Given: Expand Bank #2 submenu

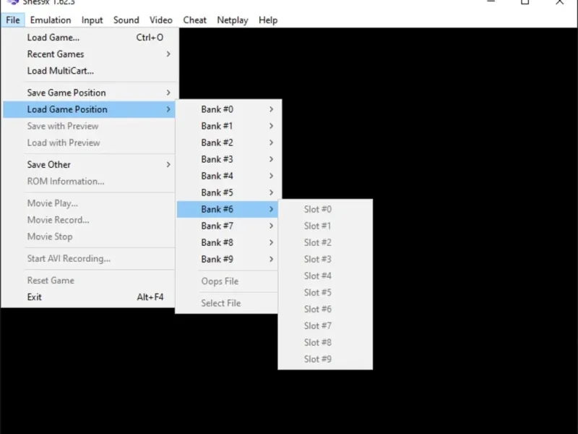Looking at the screenshot, I should point(227,142).
